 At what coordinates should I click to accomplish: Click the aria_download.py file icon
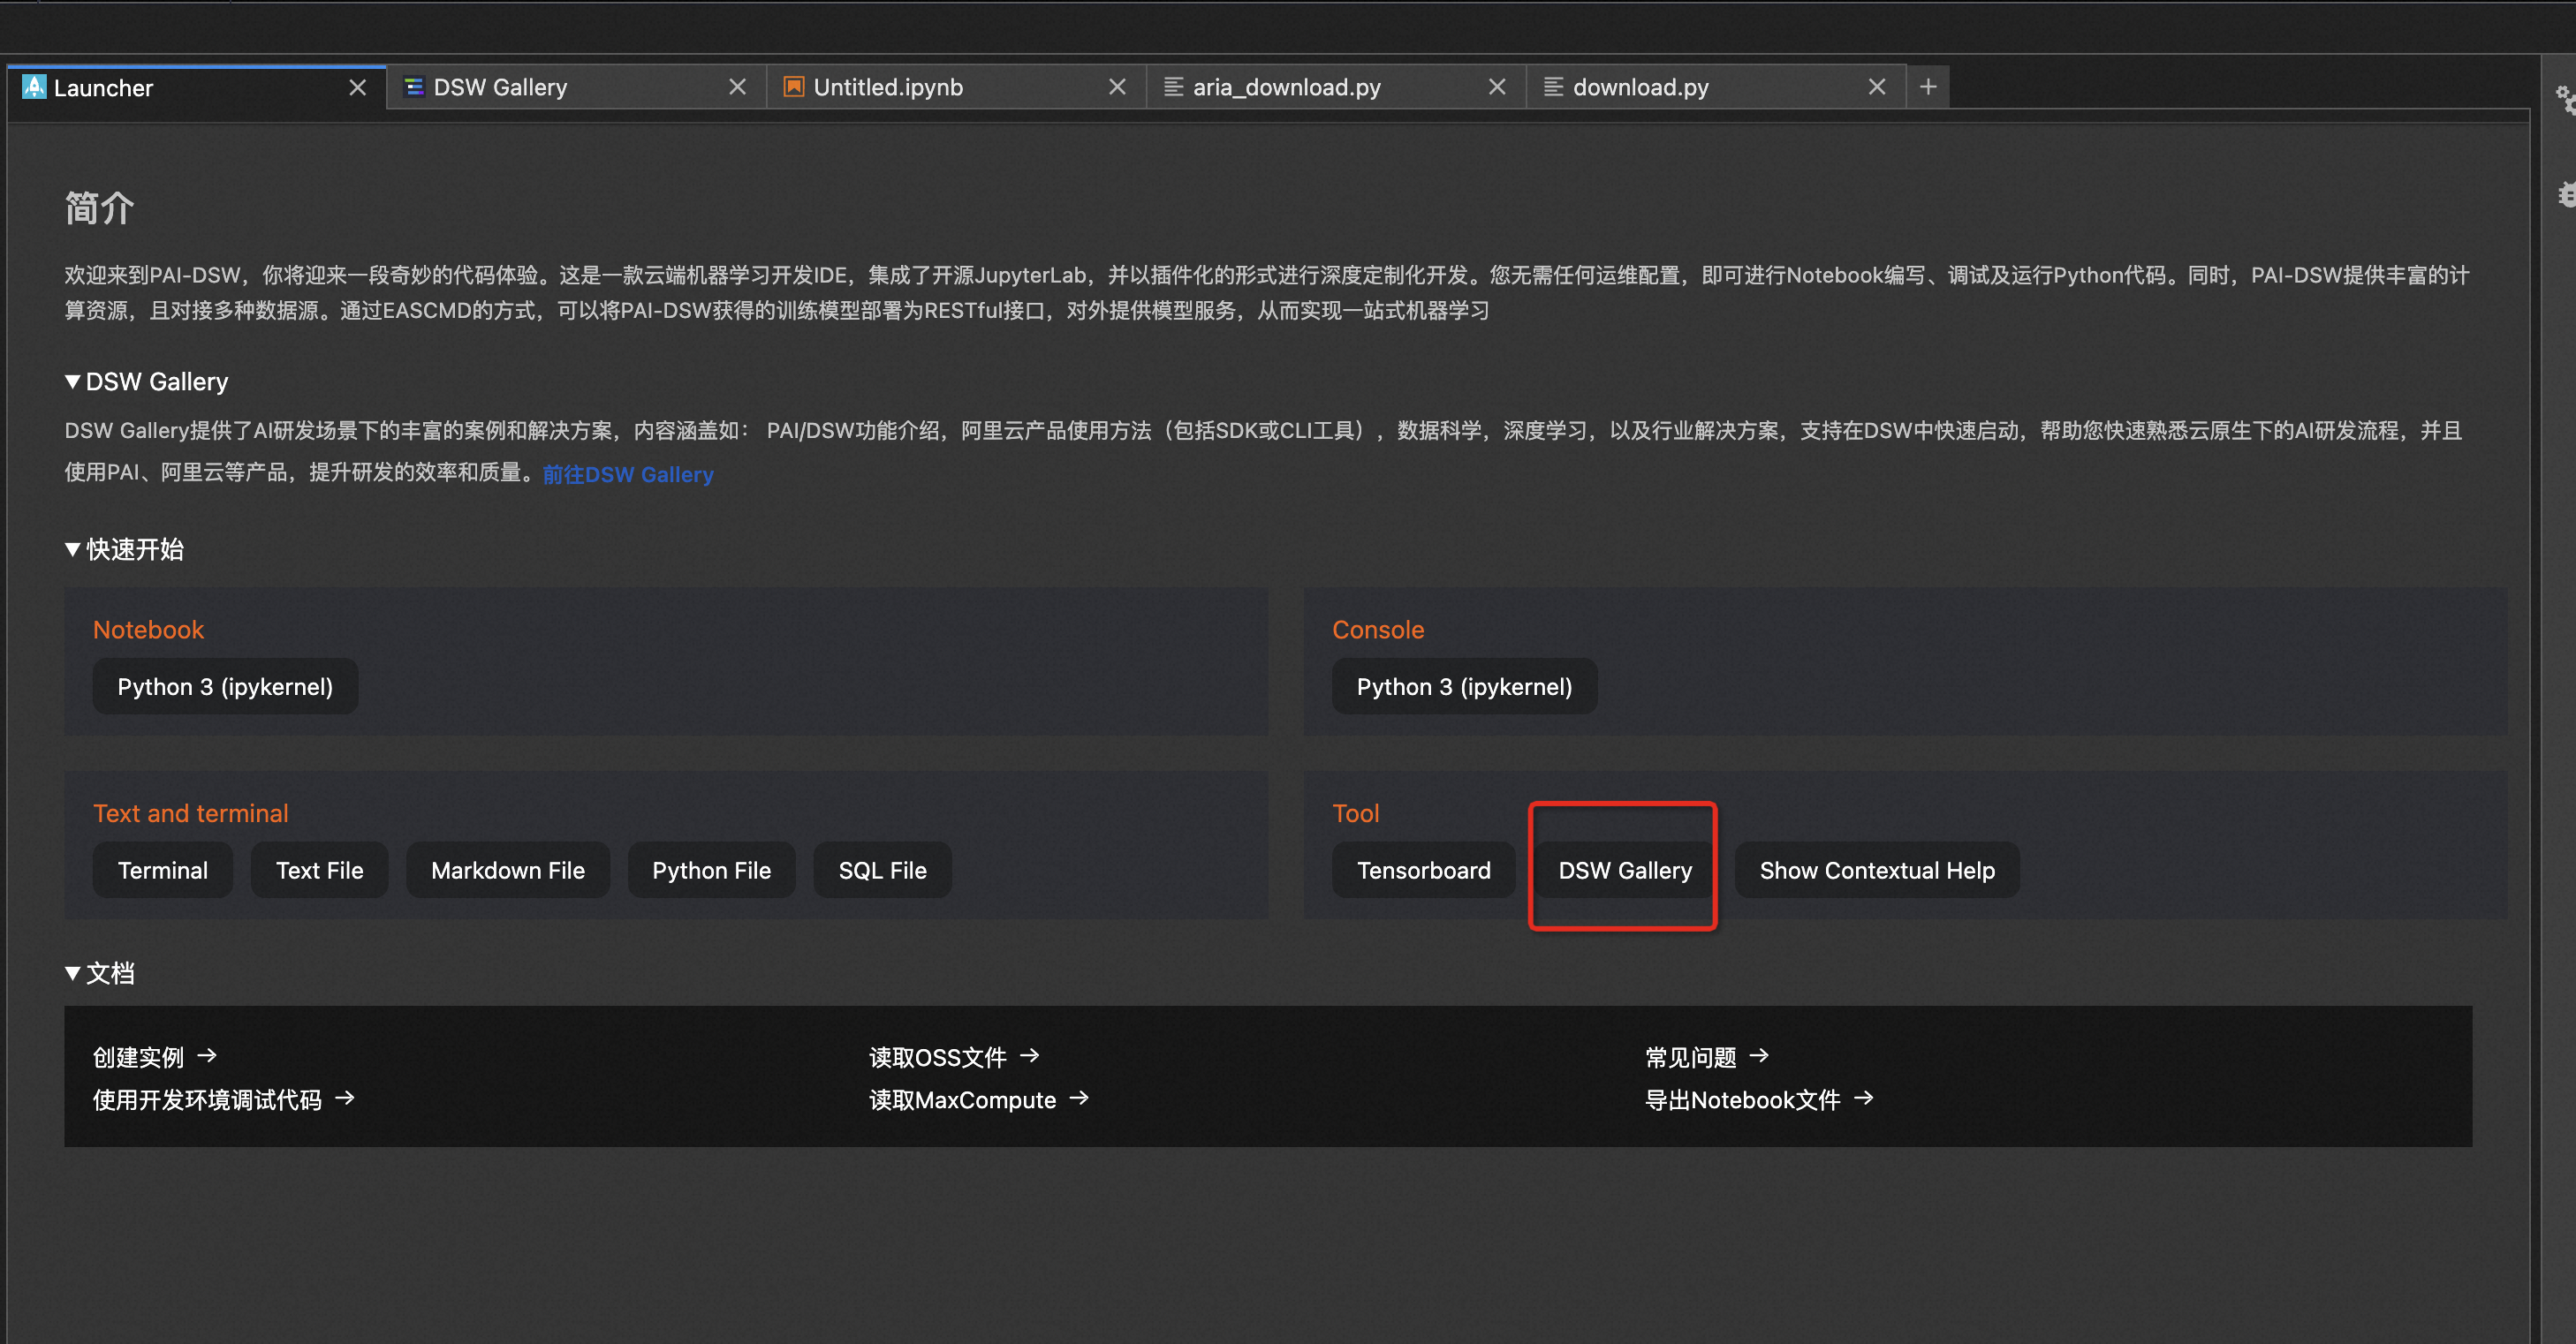[1173, 87]
